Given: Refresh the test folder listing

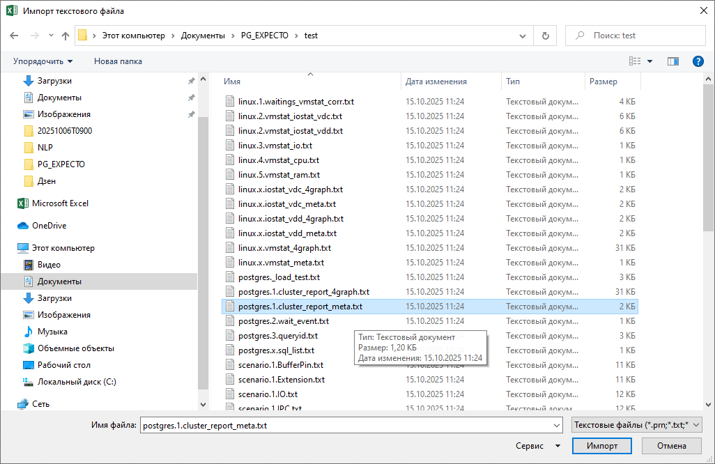Looking at the screenshot, I should [x=546, y=36].
